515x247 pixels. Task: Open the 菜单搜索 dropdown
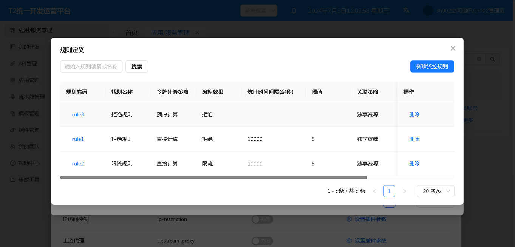tap(259, 11)
